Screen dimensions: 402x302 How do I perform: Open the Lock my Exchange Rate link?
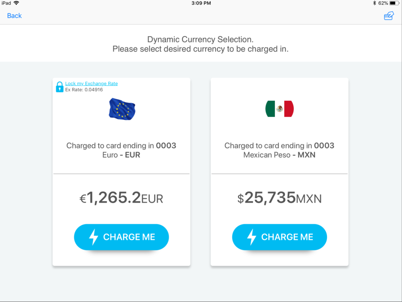(x=91, y=83)
